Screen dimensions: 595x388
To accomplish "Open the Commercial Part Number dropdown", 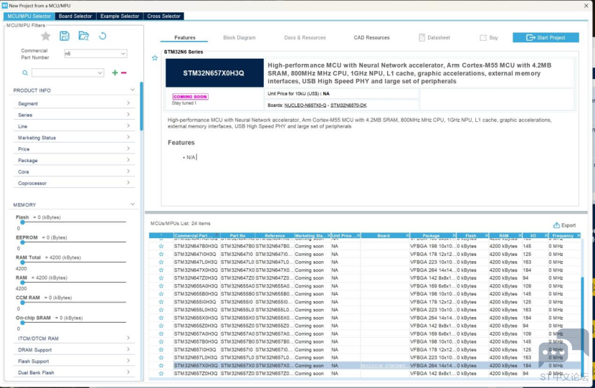I will [x=123, y=54].
